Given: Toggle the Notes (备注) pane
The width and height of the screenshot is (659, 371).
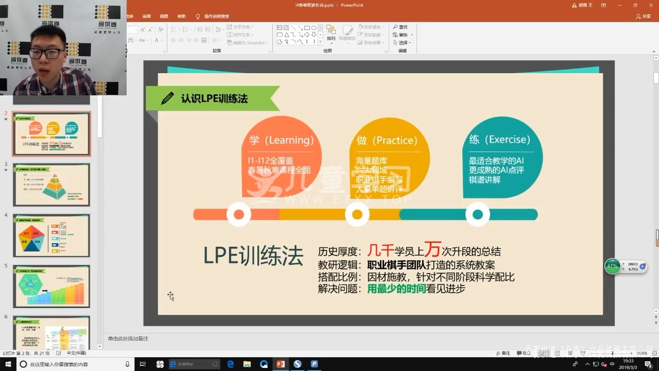Looking at the screenshot, I should point(503,354).
